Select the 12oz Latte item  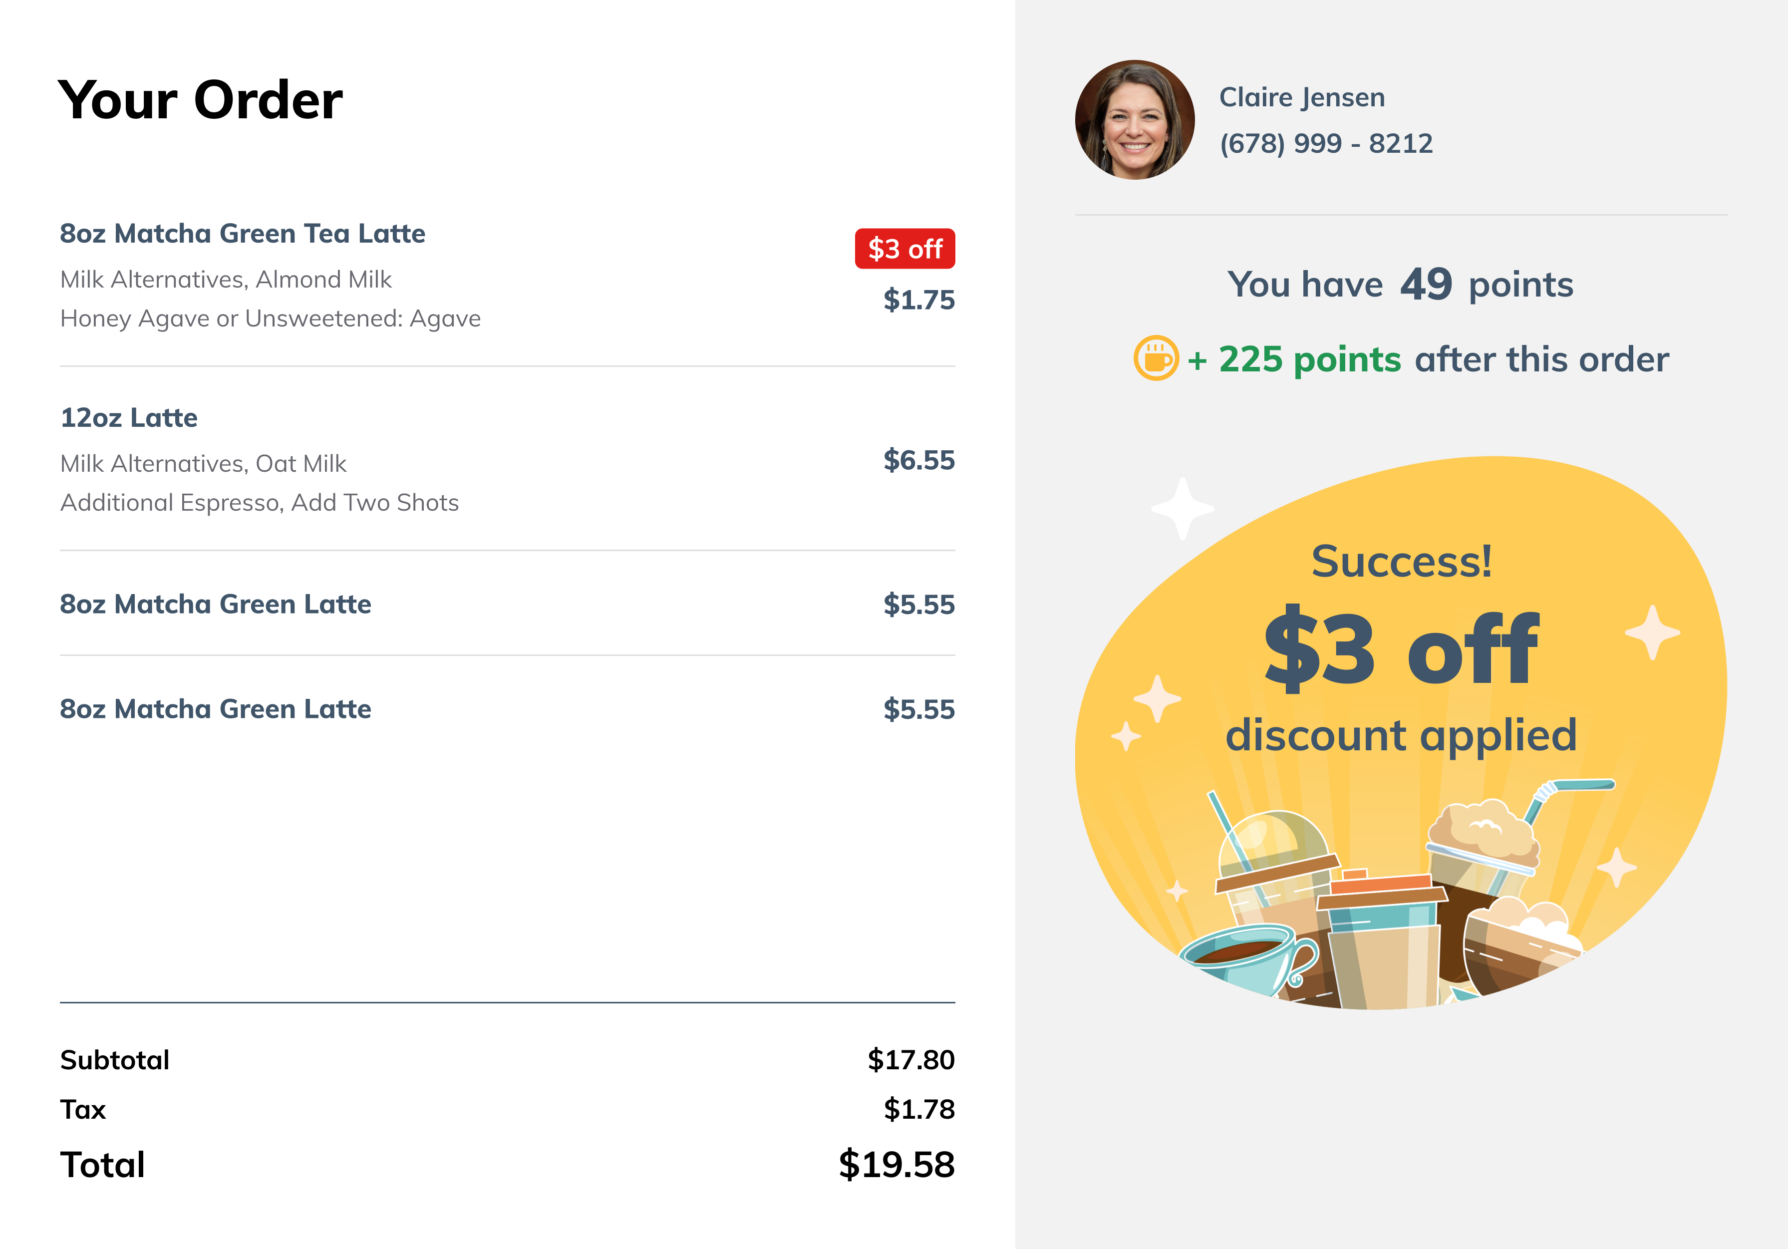coord(129,417)
